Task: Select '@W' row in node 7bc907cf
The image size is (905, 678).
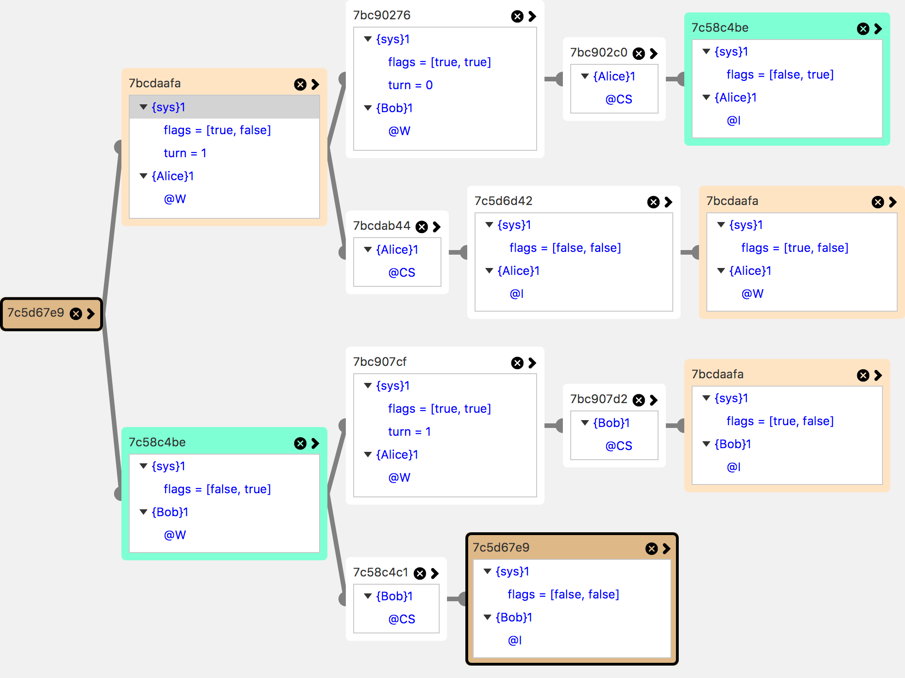Action: click(445, 478)
